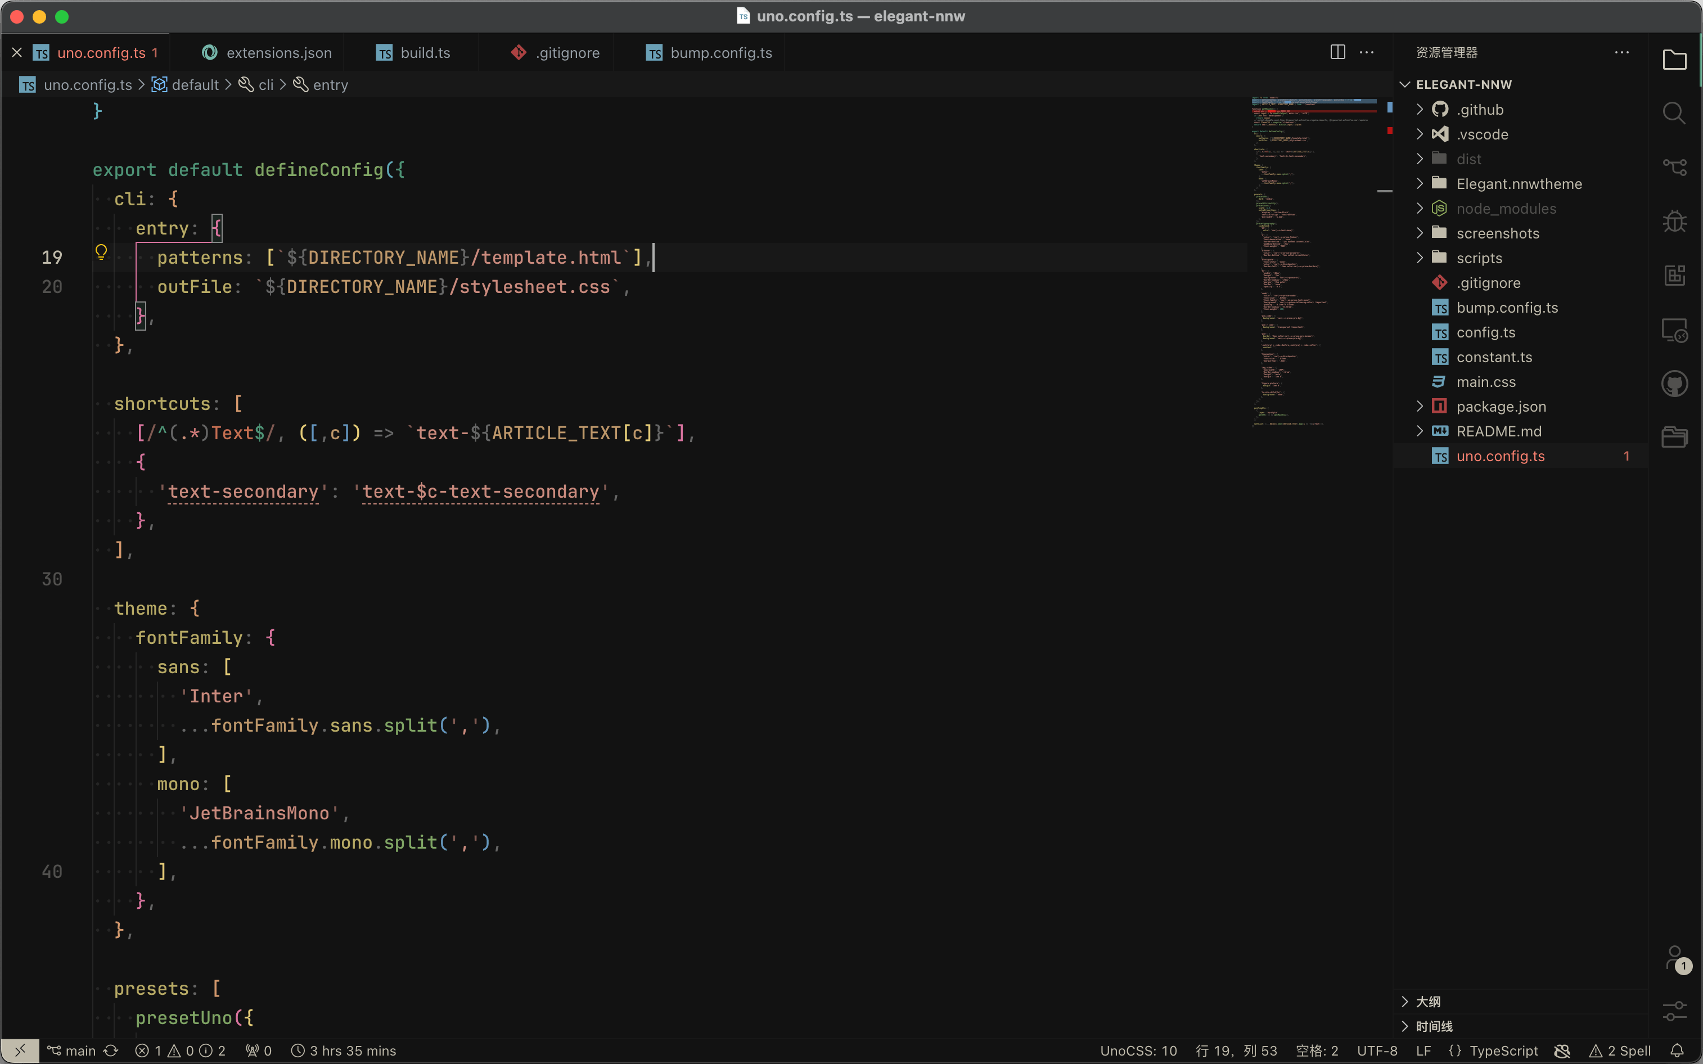
Task: Click the remote window indicator in status bar
Action: (x=20, y=1050)
